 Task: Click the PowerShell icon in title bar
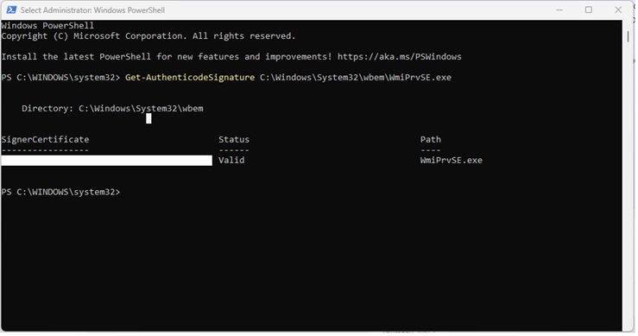(11, 10)
